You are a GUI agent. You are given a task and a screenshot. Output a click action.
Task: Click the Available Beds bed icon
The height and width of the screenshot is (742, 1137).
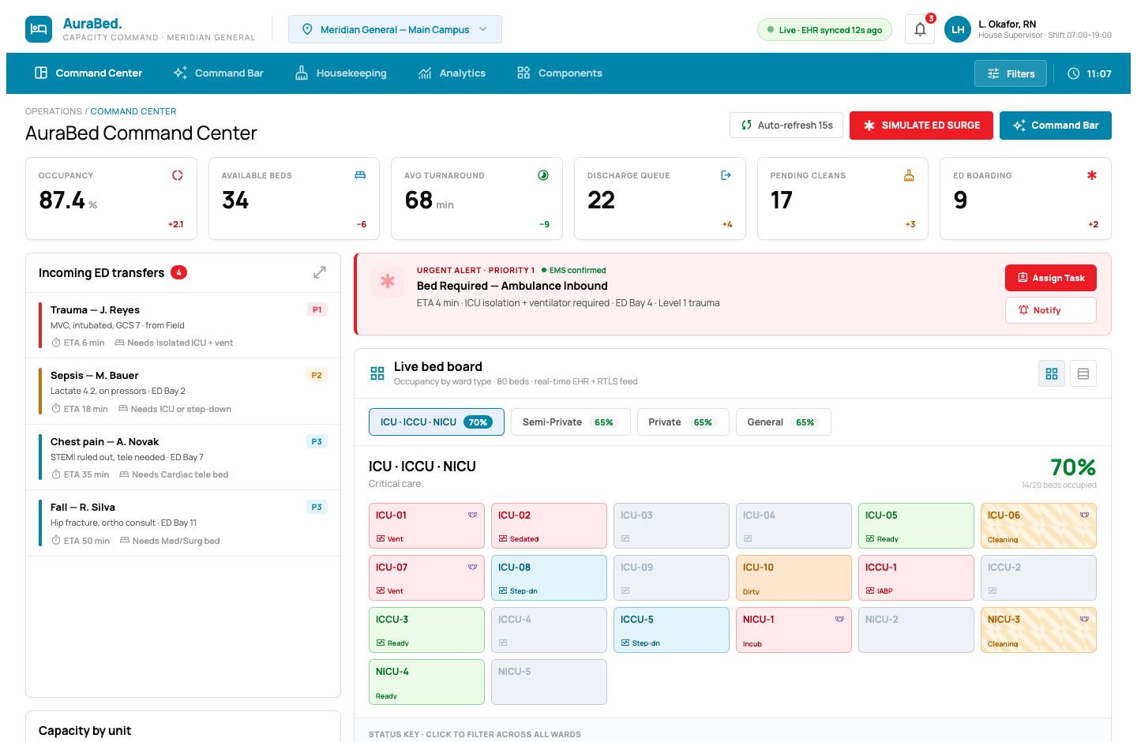[x=360, y=175]
